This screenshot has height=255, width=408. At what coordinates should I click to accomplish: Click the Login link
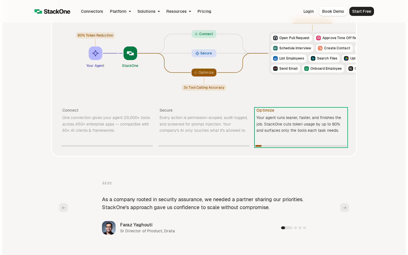pyautogui.click(x=309, y=11)
